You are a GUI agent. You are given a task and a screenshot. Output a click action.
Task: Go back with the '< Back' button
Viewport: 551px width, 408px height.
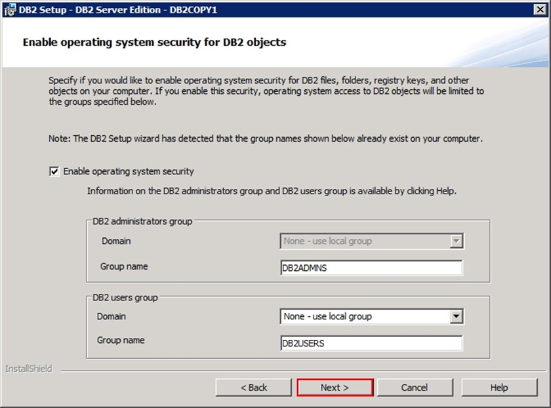coord(253,388)
